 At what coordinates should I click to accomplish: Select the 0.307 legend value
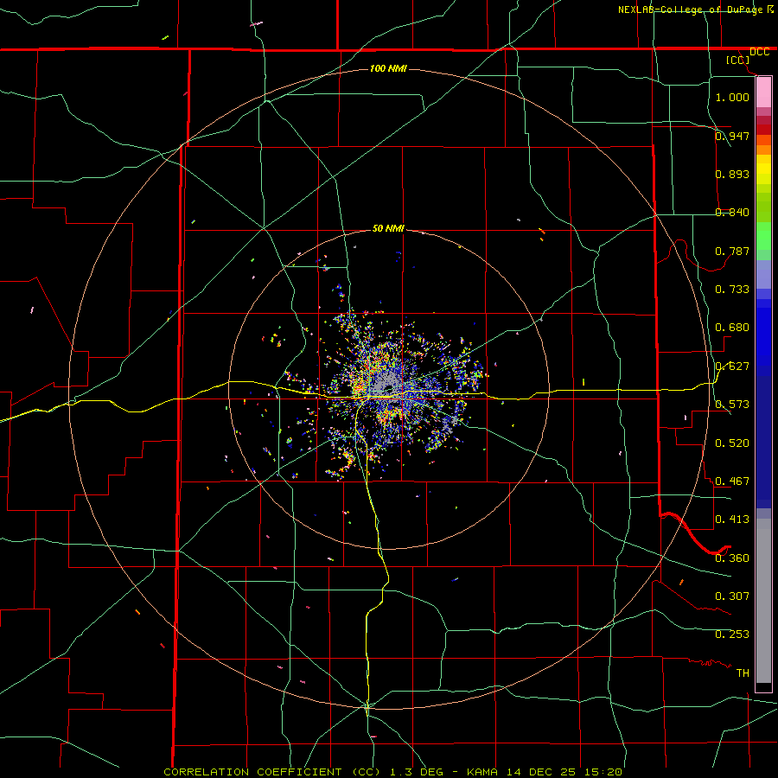(x=732, y=596)
